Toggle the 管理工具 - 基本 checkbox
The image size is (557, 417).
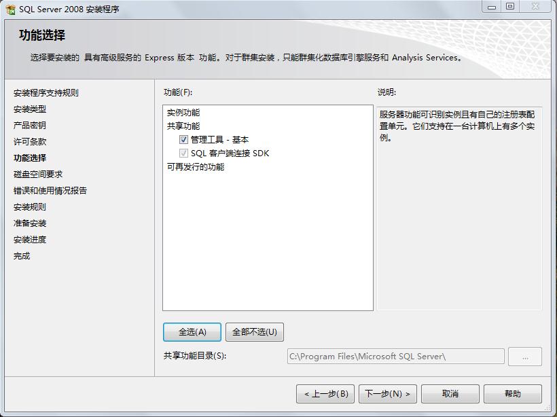pyautogui.click(x=183, y=140)
